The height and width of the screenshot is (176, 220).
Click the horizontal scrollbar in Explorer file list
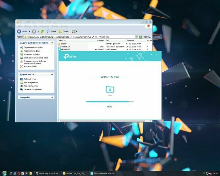click(x=102, y=120)
